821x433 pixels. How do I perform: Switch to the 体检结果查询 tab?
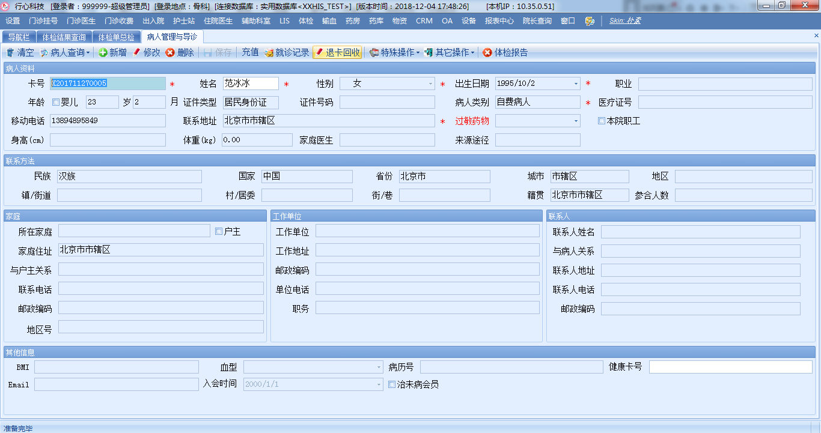click(64, 37)
